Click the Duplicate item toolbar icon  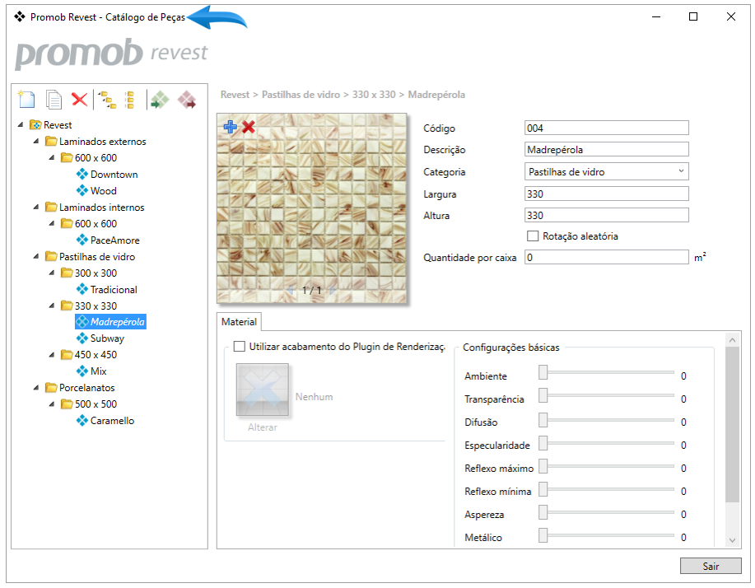pos(54,100)
